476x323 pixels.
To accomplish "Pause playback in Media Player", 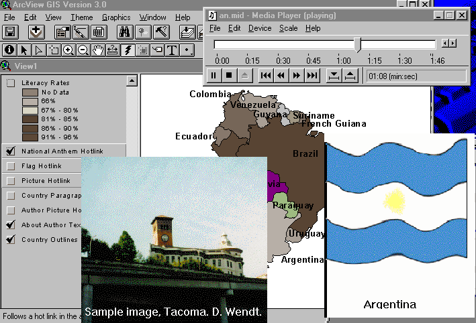I will pos(213,76).
